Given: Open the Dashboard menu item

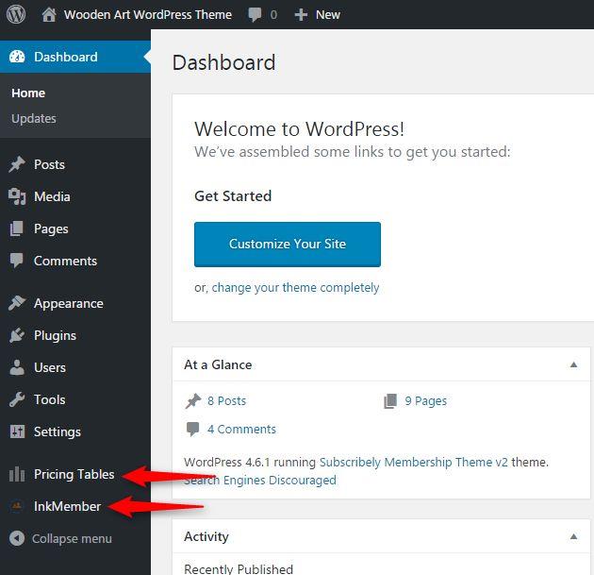Looking at the screenshot, I should tap(75, 57).
